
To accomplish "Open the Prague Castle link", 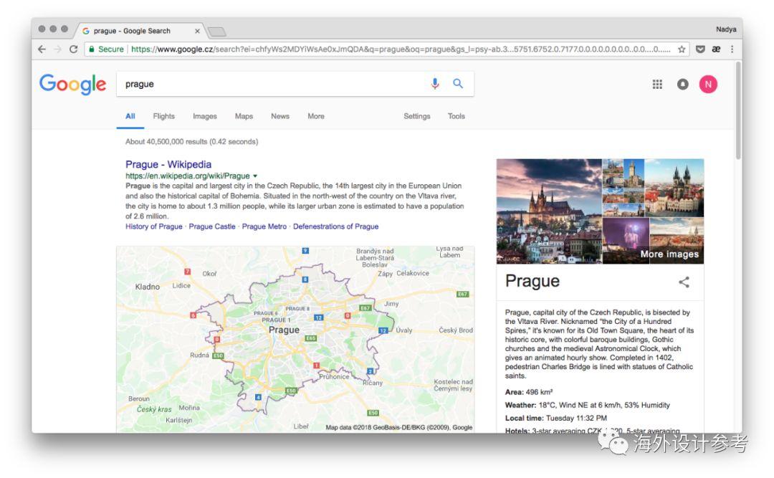I will click(x=212, y=226).
